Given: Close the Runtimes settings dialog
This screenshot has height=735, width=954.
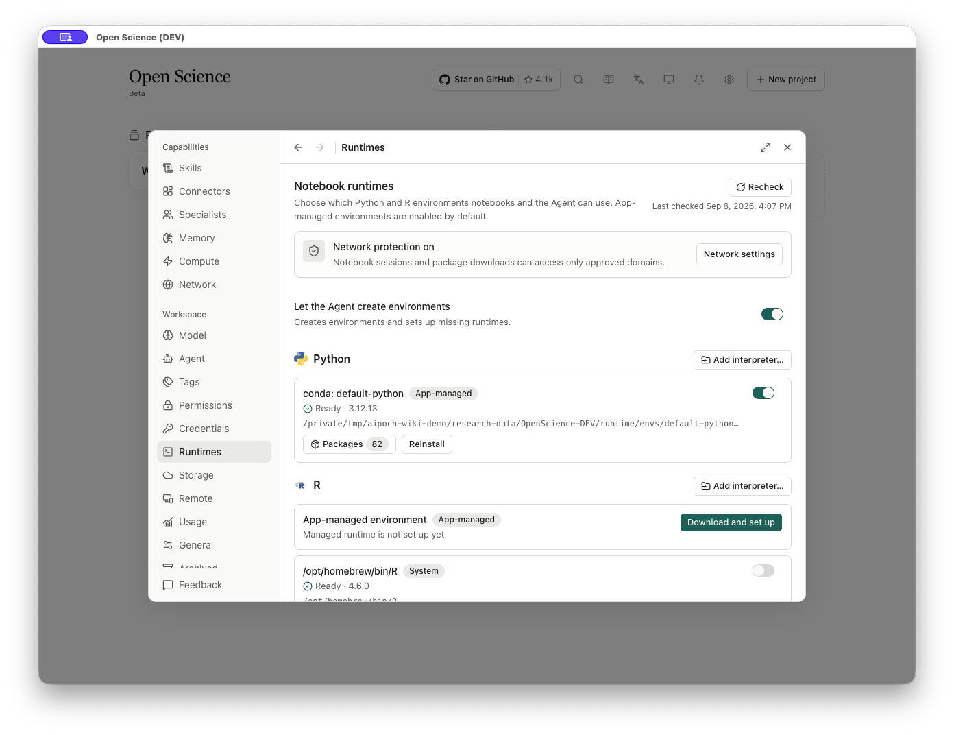Looking at the screenshot, I should pyautogui.click(x=787, y=147).
